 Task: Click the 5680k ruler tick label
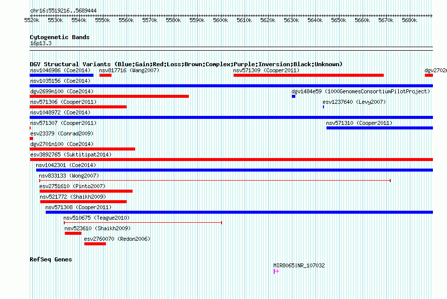pos(409,20)
